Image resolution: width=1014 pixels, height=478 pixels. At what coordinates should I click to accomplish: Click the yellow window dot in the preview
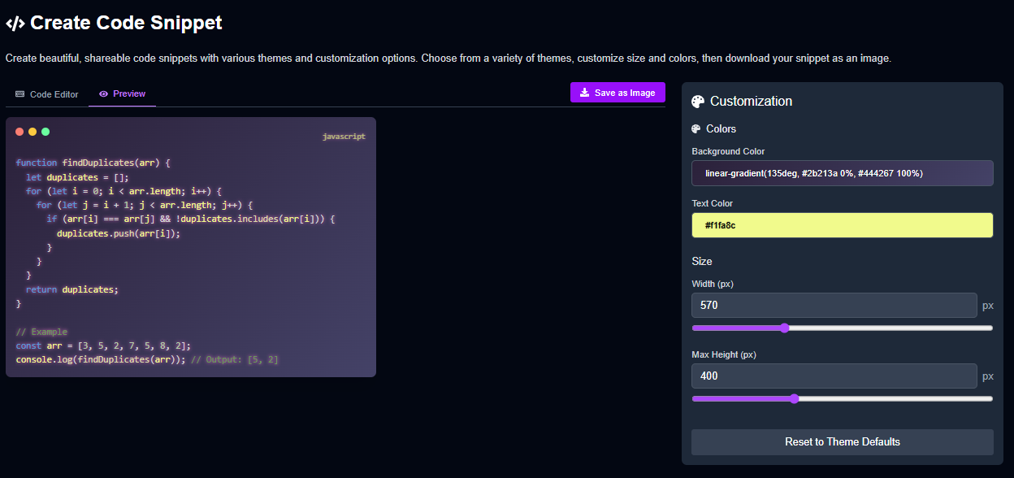click(32, 131)
